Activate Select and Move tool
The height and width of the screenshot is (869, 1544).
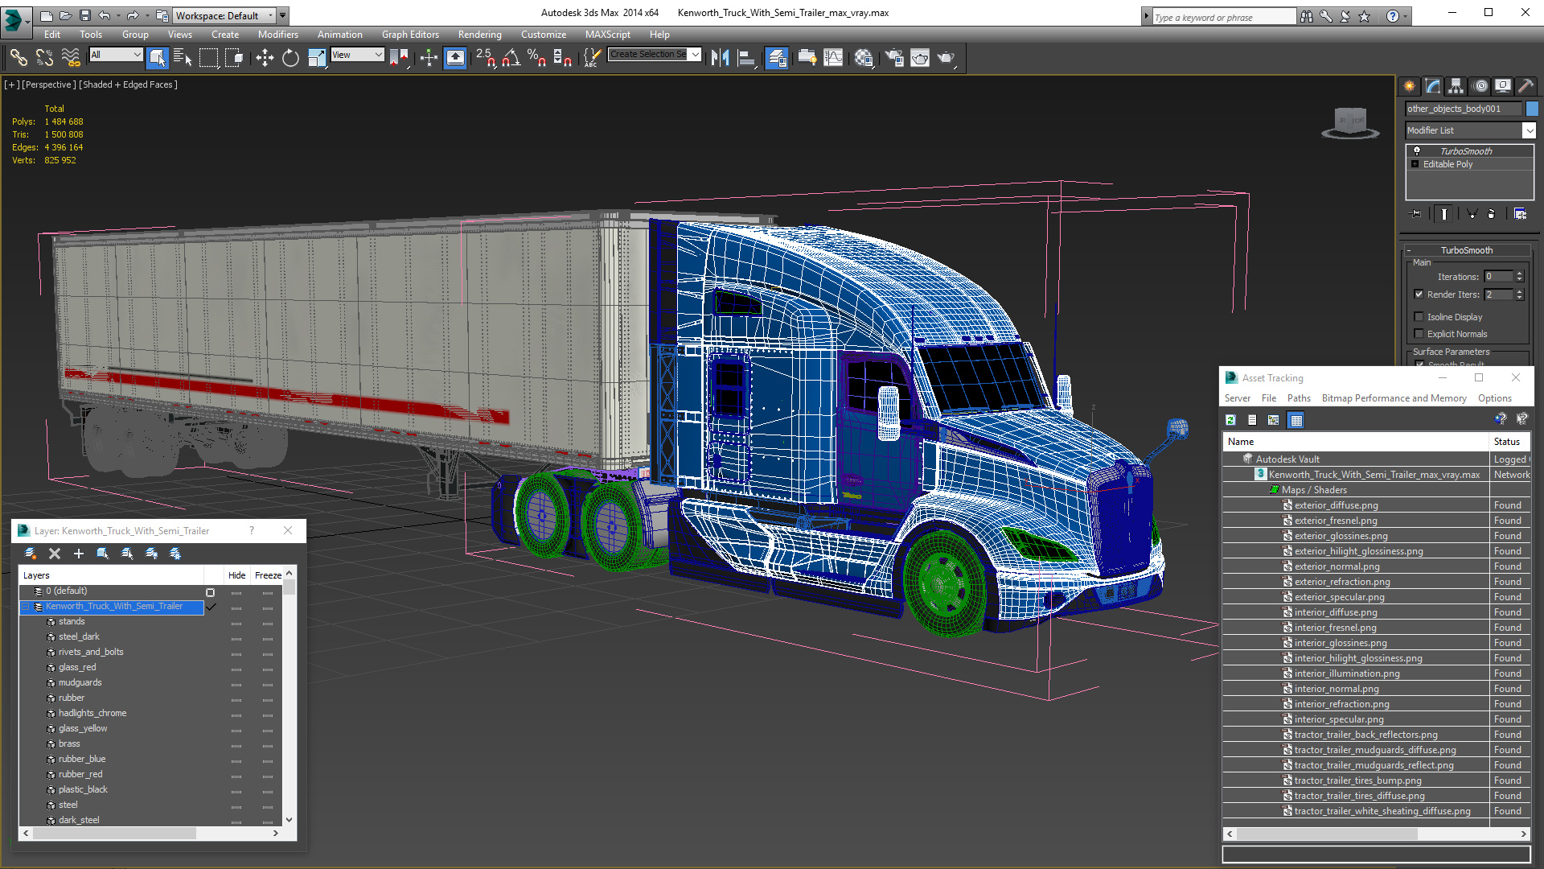(x=265, y=57)
